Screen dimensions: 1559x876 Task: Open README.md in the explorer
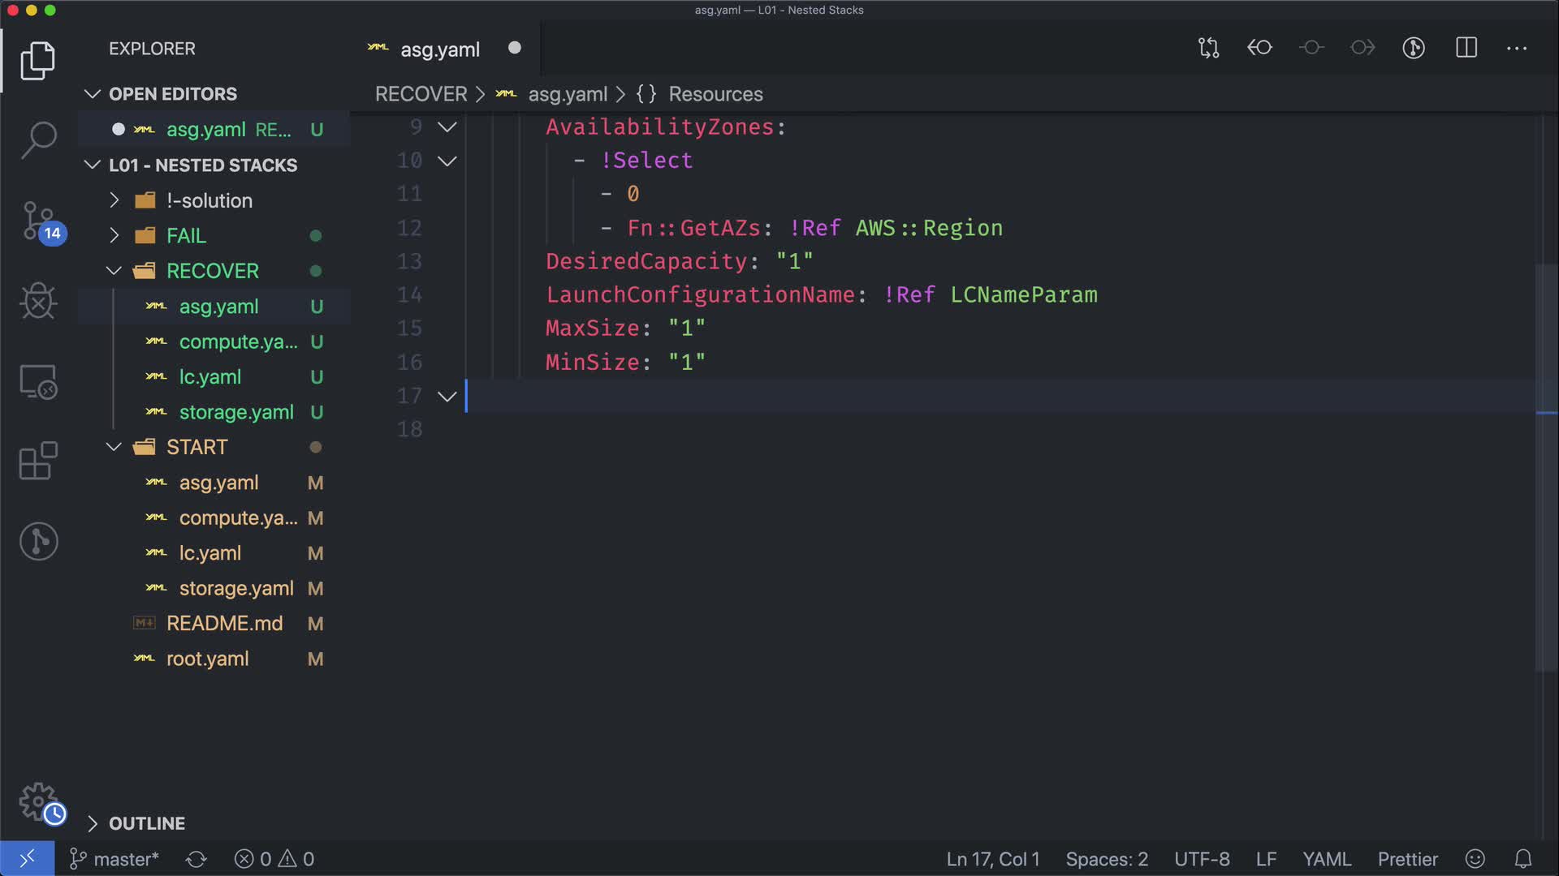tap(224, 624)
